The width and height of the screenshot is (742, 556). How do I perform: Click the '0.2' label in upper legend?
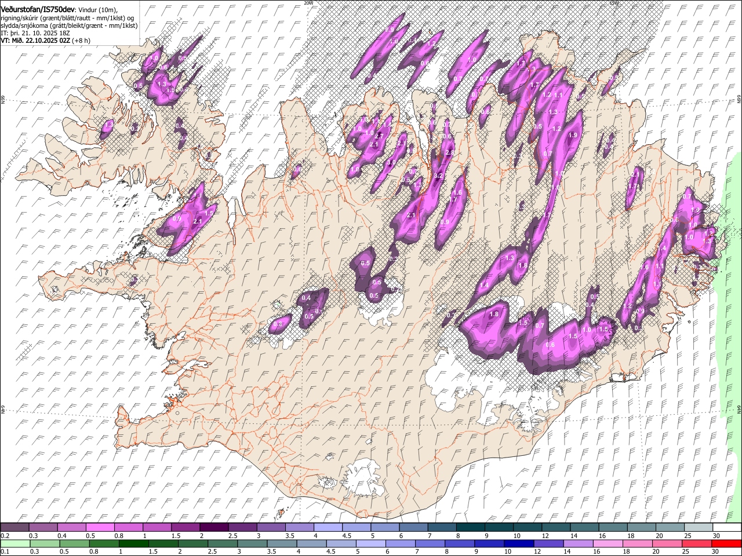pos(5,536)
